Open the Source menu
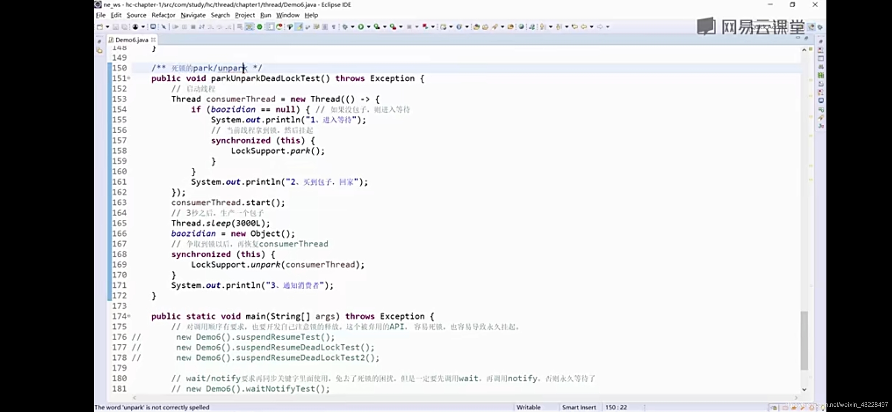The image size is (892, 412). coord(136,15)
